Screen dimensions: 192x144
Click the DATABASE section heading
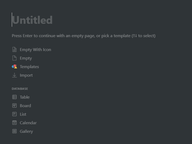(x=20, y=89)
